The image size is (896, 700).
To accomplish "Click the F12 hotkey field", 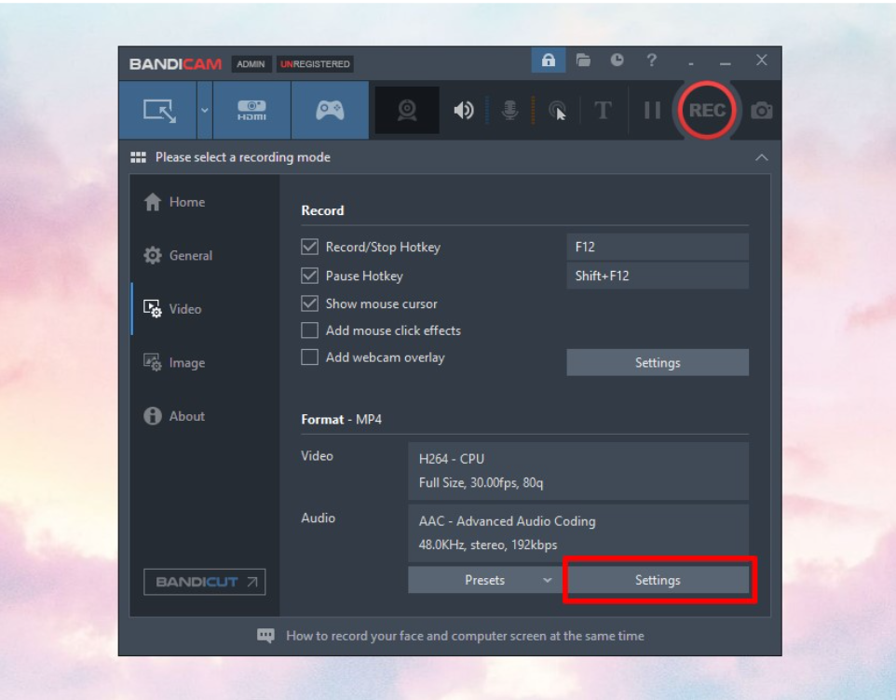I will click(x=658, y=247).
